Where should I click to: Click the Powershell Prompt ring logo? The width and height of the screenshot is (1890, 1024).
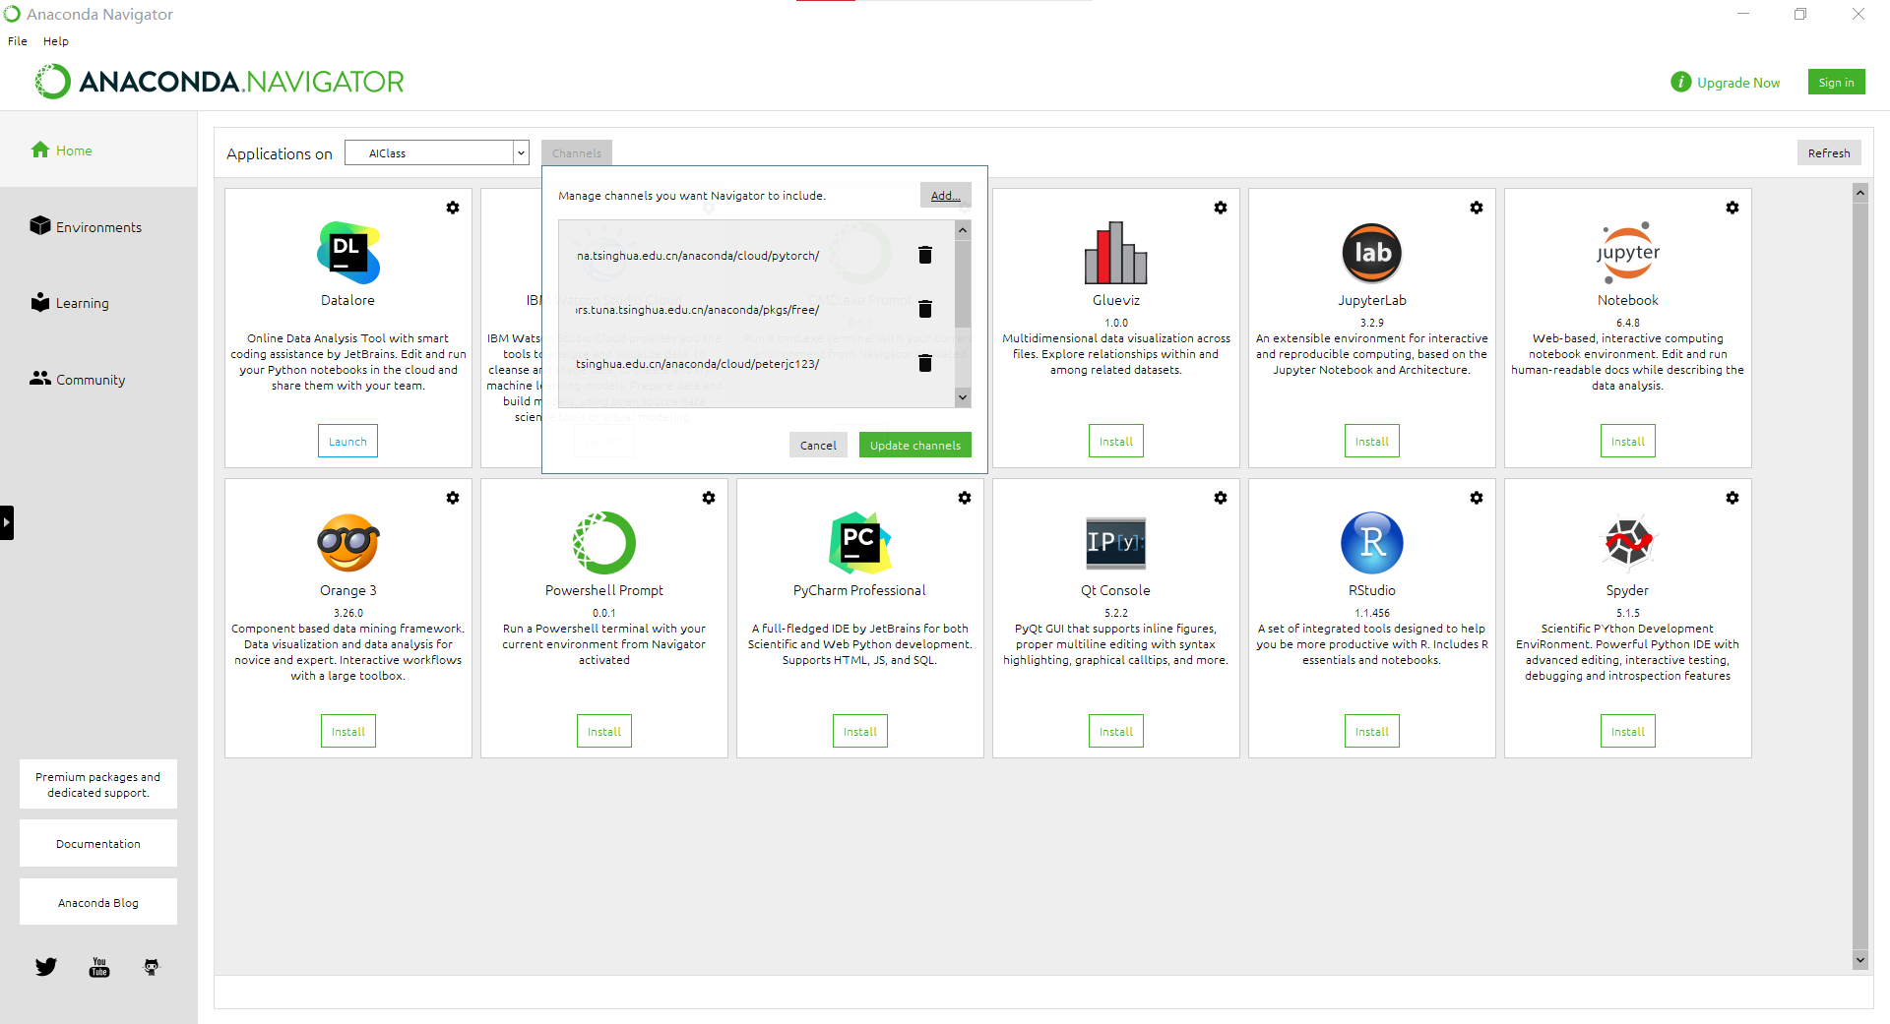(x=604, y=543)
